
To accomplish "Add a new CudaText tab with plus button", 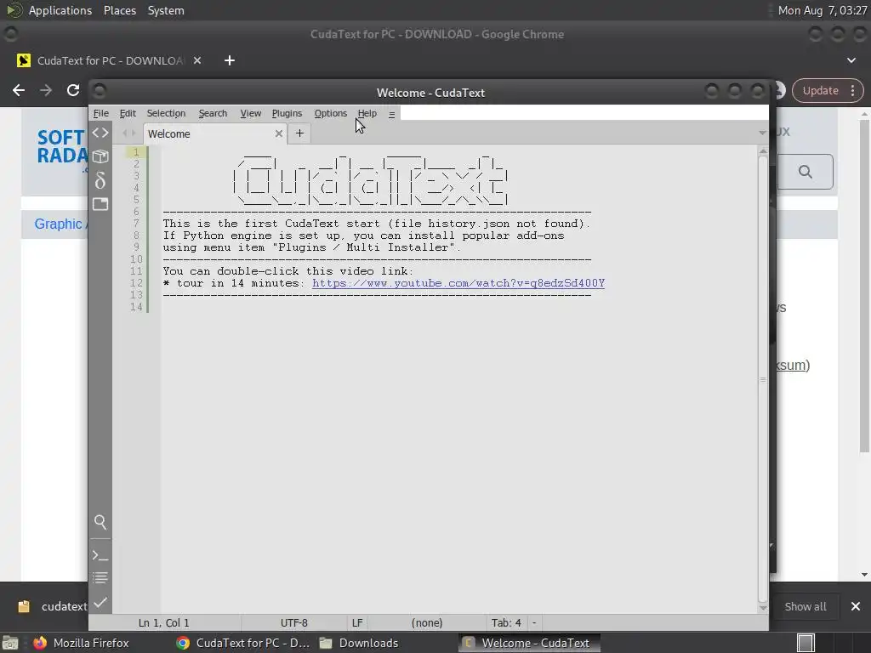I will [x=299, y=133].
